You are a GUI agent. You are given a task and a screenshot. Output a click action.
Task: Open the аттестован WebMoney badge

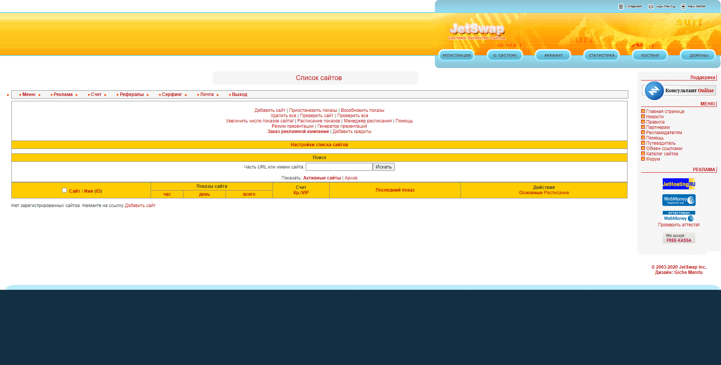point(679,216)
